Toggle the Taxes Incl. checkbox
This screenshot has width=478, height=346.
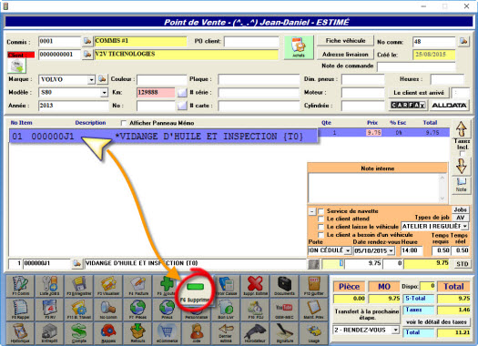(x=463, y=153)
